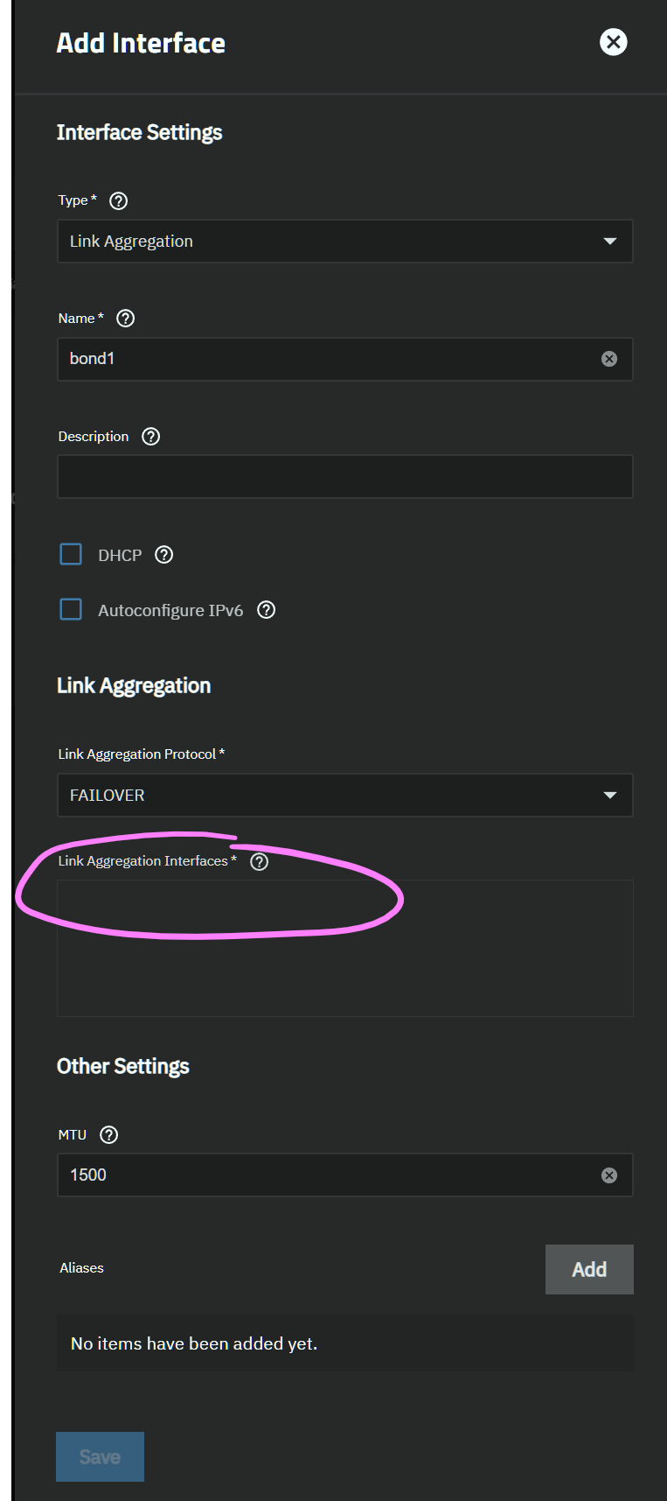667x1501 pixels.
Task: Focus the Description text field
Action: click(345, 476)
